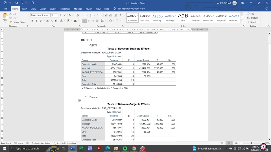The width and height of the screenshot is (271, 152).
Task: Open the font size dropdown
Action: [57, 15]
